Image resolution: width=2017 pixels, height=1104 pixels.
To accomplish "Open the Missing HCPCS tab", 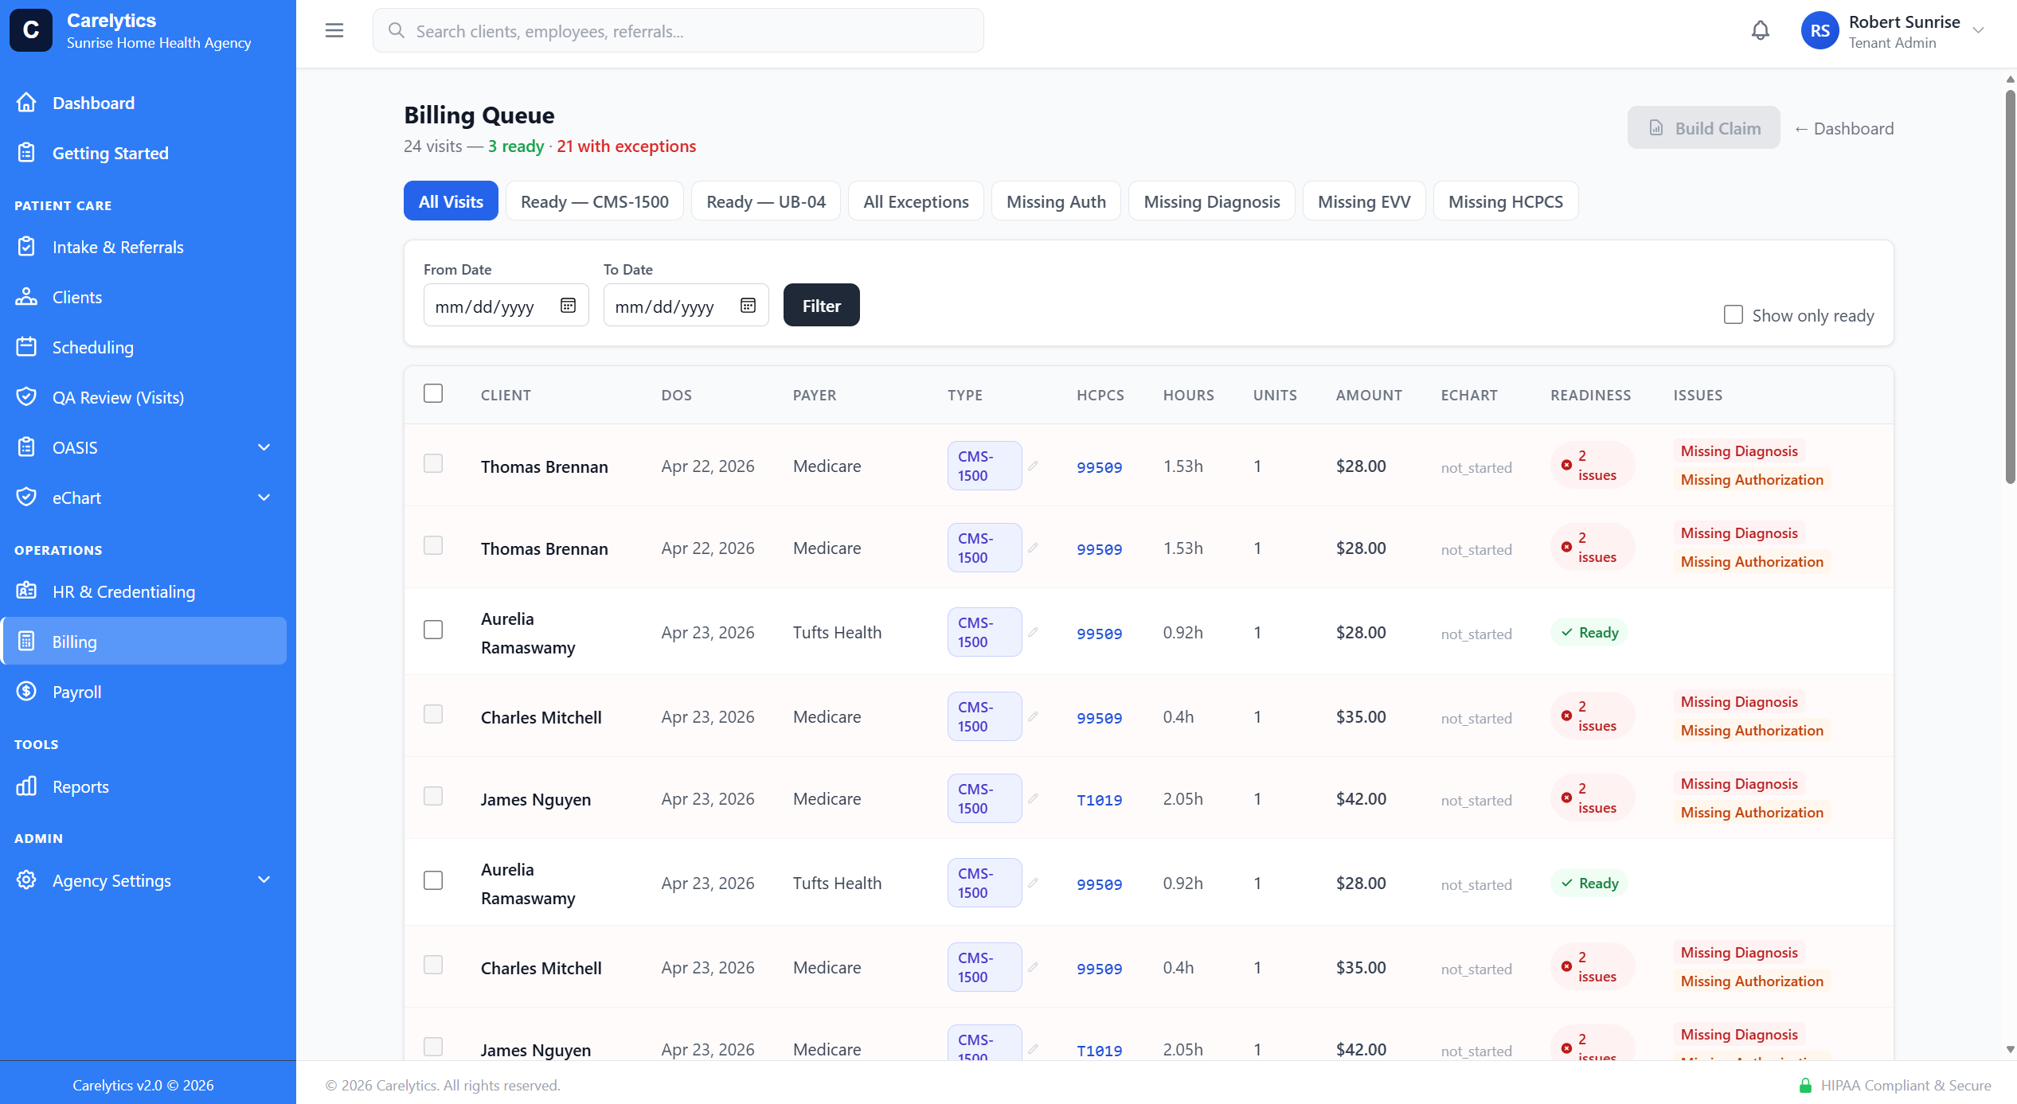I will [1506, 201].
